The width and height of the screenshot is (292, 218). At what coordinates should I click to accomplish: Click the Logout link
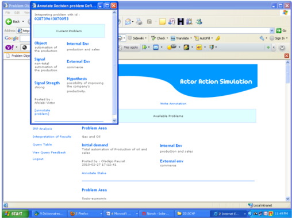click(38, 159)
